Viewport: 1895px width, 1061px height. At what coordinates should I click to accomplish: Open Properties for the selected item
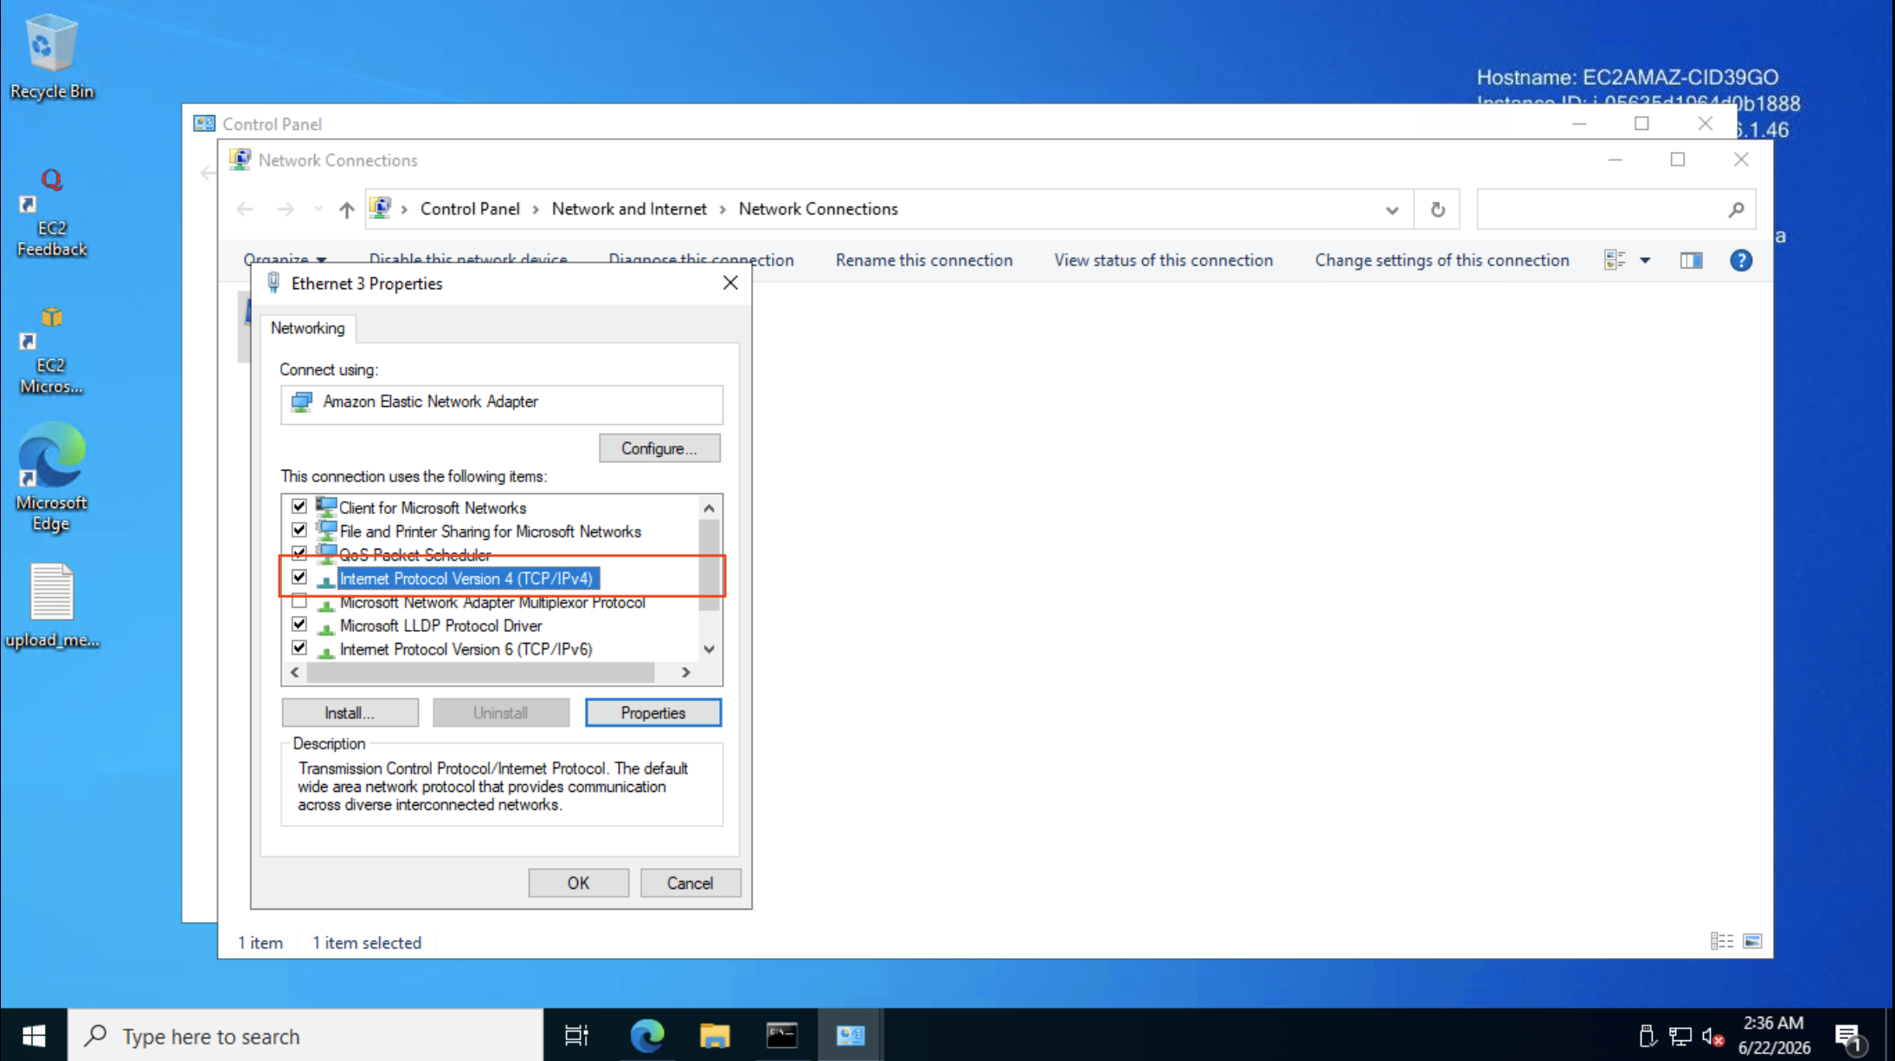coord(653,713)
